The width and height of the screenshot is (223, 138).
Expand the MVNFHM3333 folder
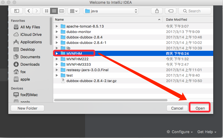tap(57, 64)
